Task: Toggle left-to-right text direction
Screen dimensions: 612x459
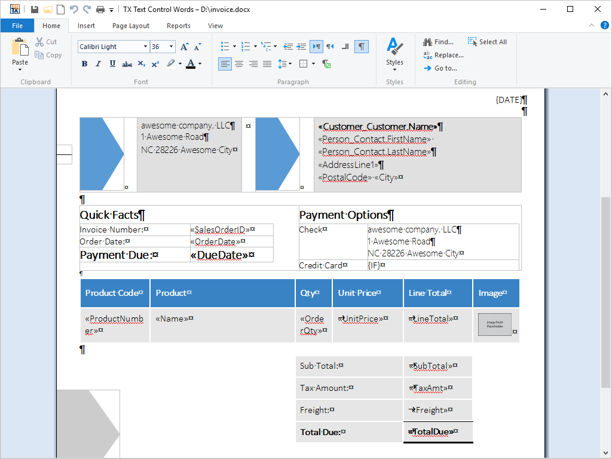Action: 317,47
